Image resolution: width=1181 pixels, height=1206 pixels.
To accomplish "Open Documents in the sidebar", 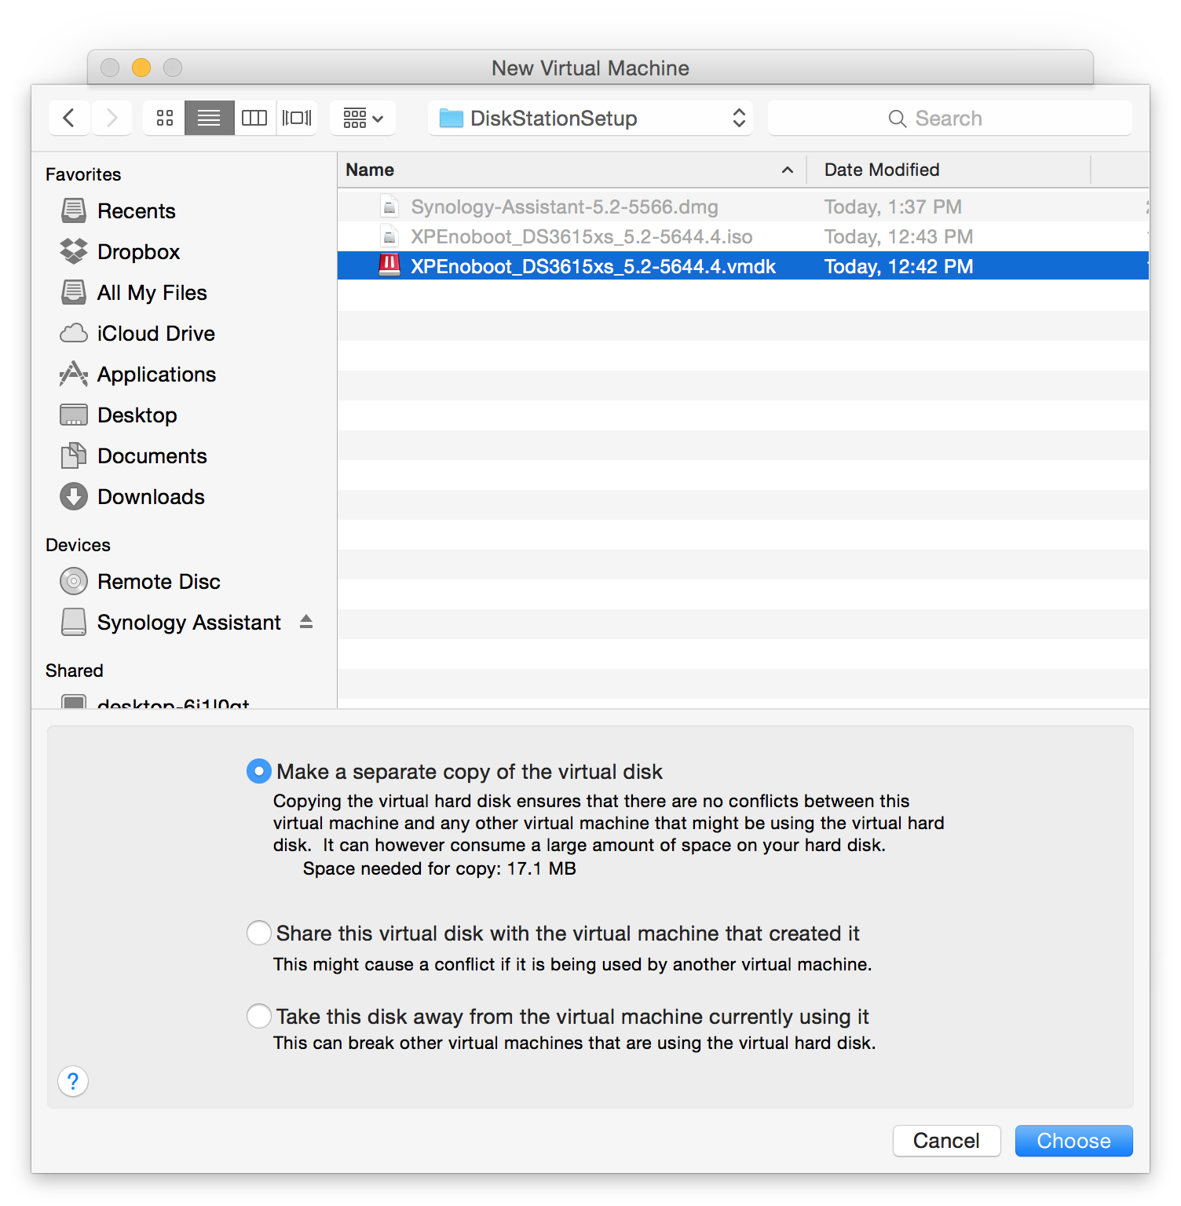I will (133, 455).
